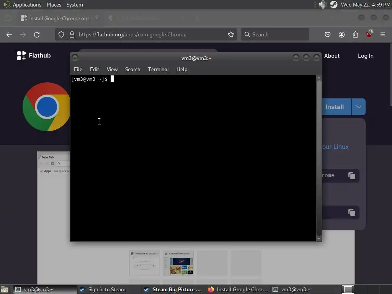Viewport: 392px width, 294px height.
Task: Switch to Steam Big Picture taskbar window
Action: coord(173,289)
